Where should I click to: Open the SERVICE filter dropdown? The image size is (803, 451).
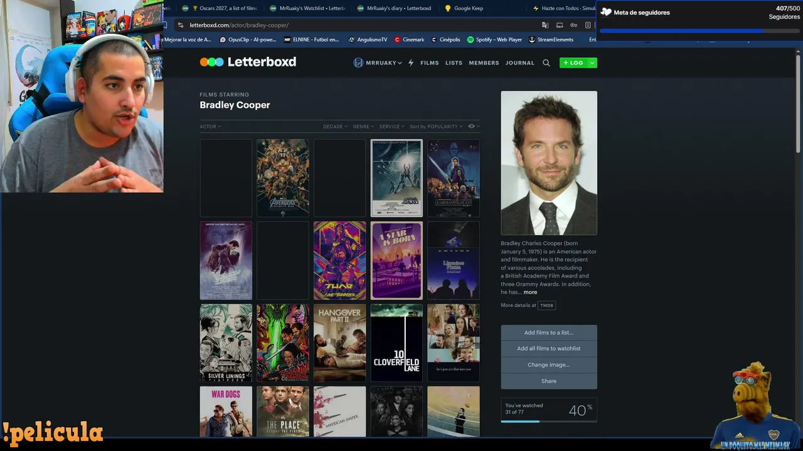[391, 127]
